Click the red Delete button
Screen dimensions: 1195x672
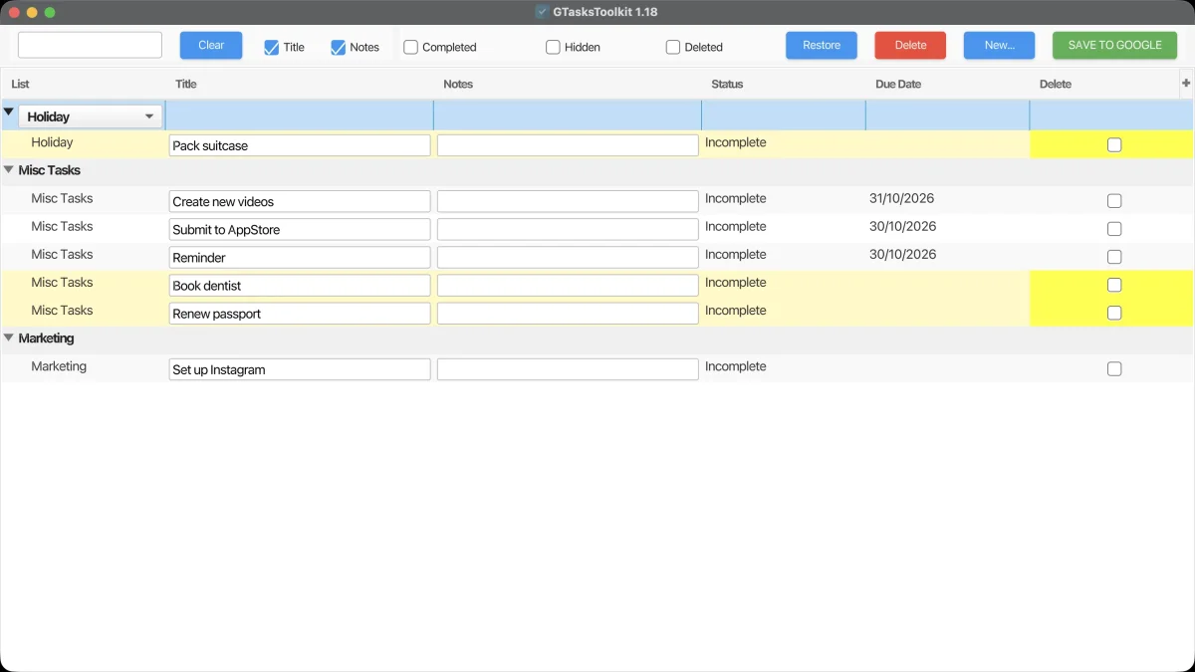pos(910,45)
